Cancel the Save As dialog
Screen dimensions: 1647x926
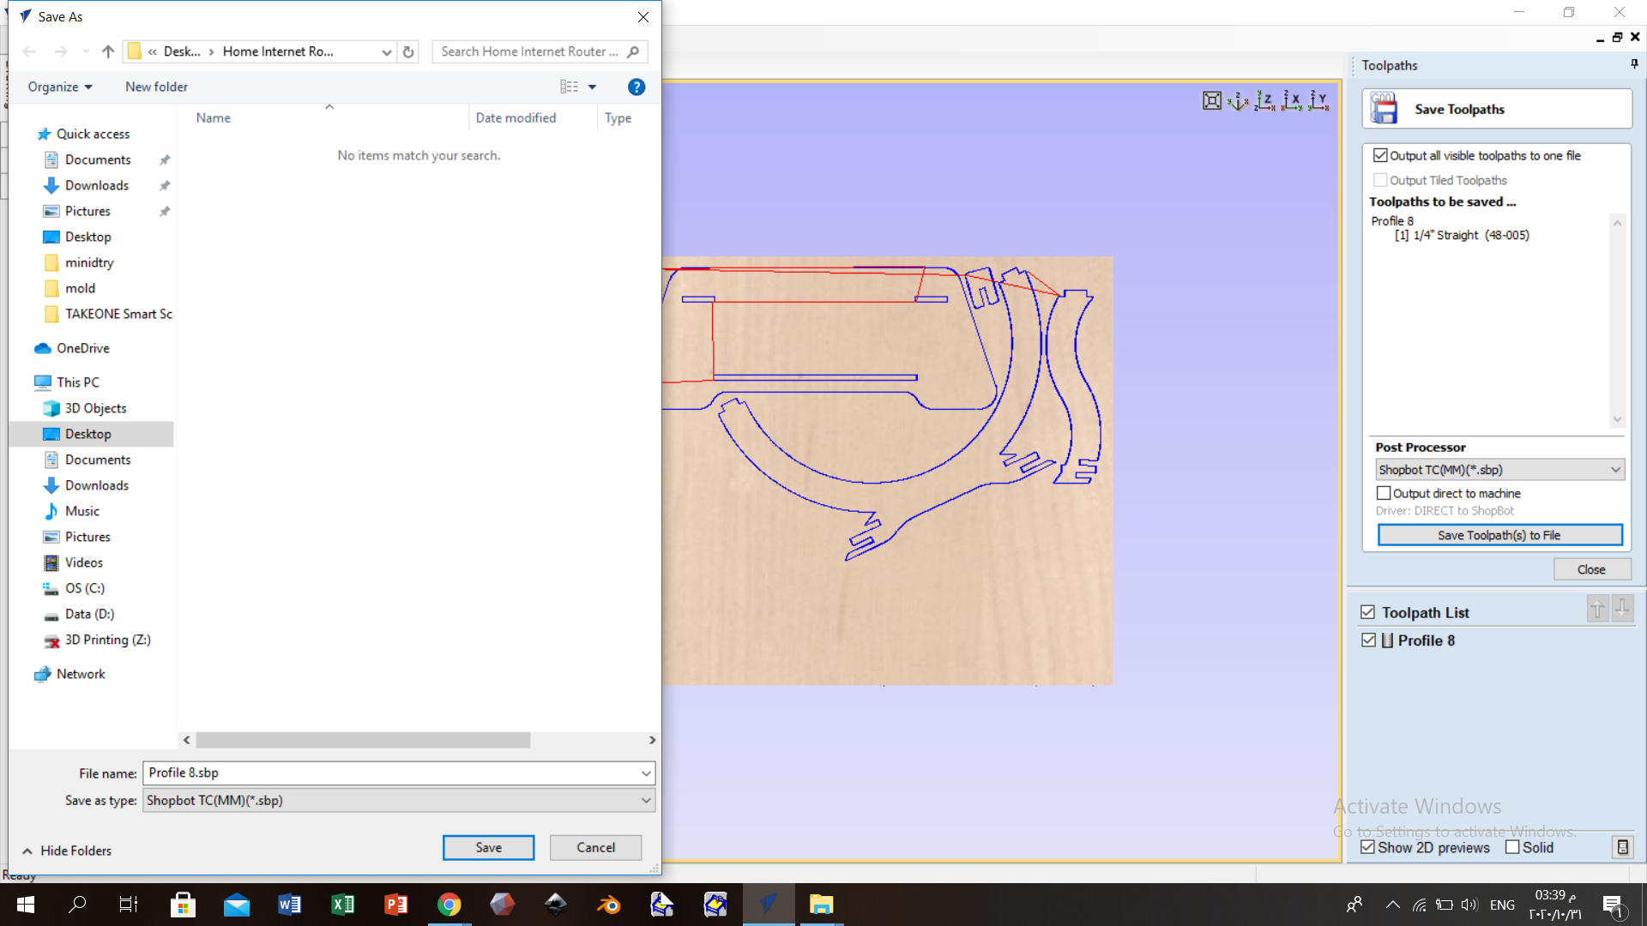(x=595, y=847)
